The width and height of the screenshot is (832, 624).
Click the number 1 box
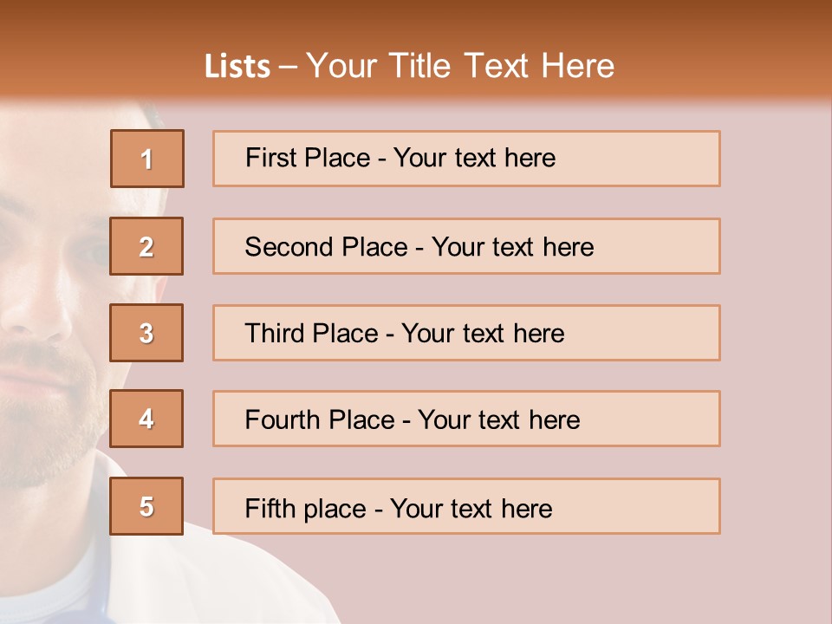pyautogui.click(x=147, y=159)
